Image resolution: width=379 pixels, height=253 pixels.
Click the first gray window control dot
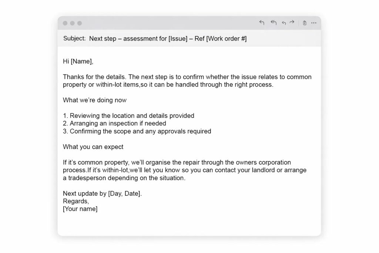point(65,23)
